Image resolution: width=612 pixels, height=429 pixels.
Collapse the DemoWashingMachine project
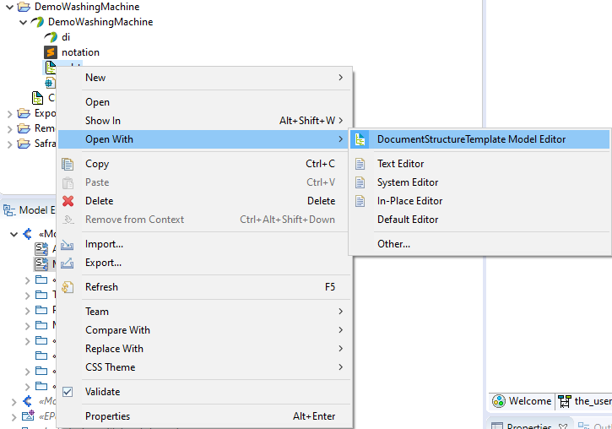coord(10,7)
